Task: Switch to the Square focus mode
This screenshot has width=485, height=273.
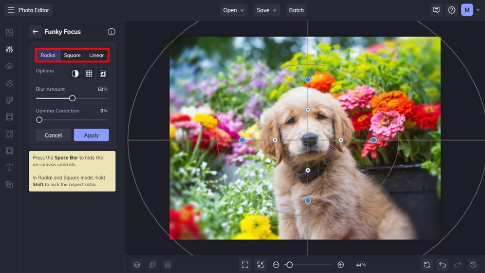Action: click(x=72, y=55)
